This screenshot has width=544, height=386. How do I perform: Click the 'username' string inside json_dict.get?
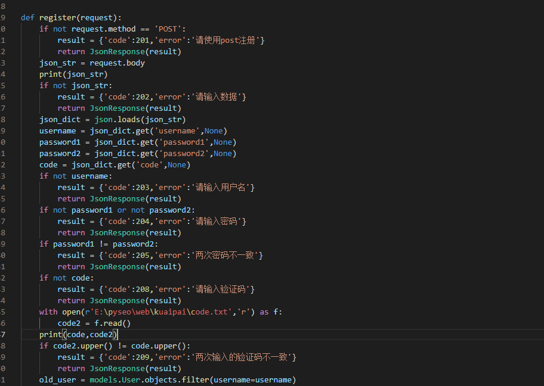[177, 131]
